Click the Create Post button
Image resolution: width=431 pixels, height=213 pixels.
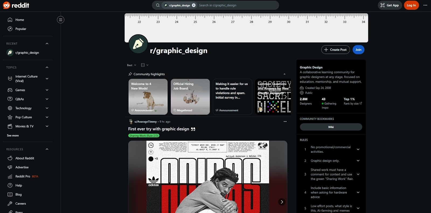[335, 50]
